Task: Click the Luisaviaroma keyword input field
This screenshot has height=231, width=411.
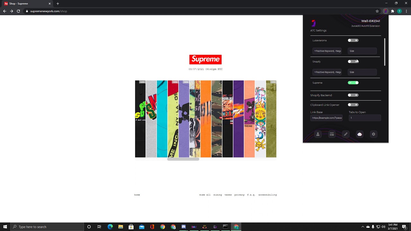Action: coord(327,51)
